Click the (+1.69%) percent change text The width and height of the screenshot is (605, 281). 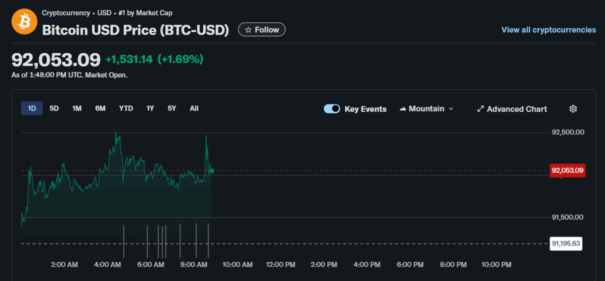click(180, 60)
